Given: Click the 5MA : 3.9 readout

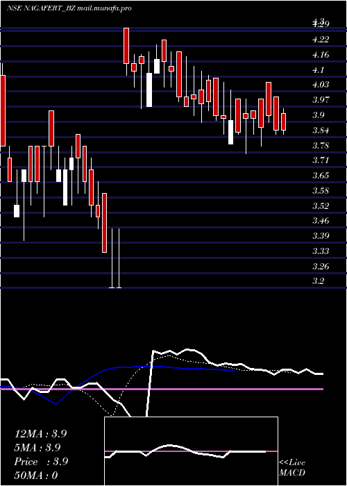Looking at the screenshot, I should point(37,448).
